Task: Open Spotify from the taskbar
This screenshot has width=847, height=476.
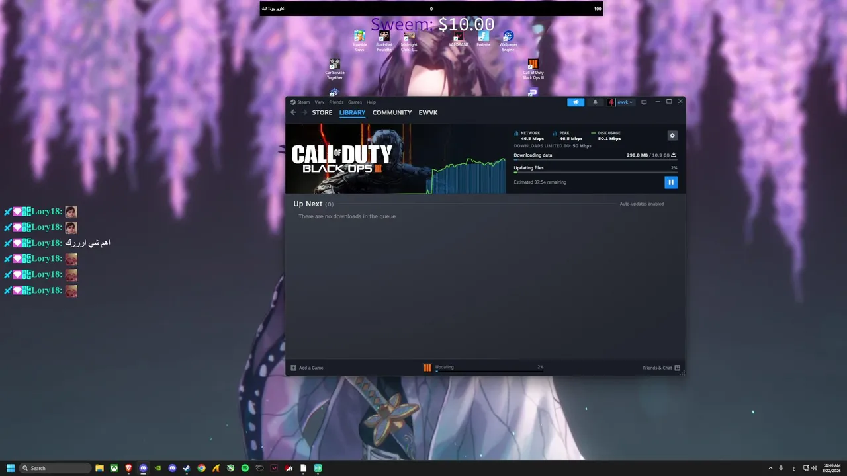Action: pyautogui.click(x=245, y=468)
